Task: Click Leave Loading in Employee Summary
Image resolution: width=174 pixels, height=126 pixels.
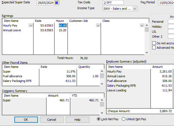Action: tap(117, 90)
